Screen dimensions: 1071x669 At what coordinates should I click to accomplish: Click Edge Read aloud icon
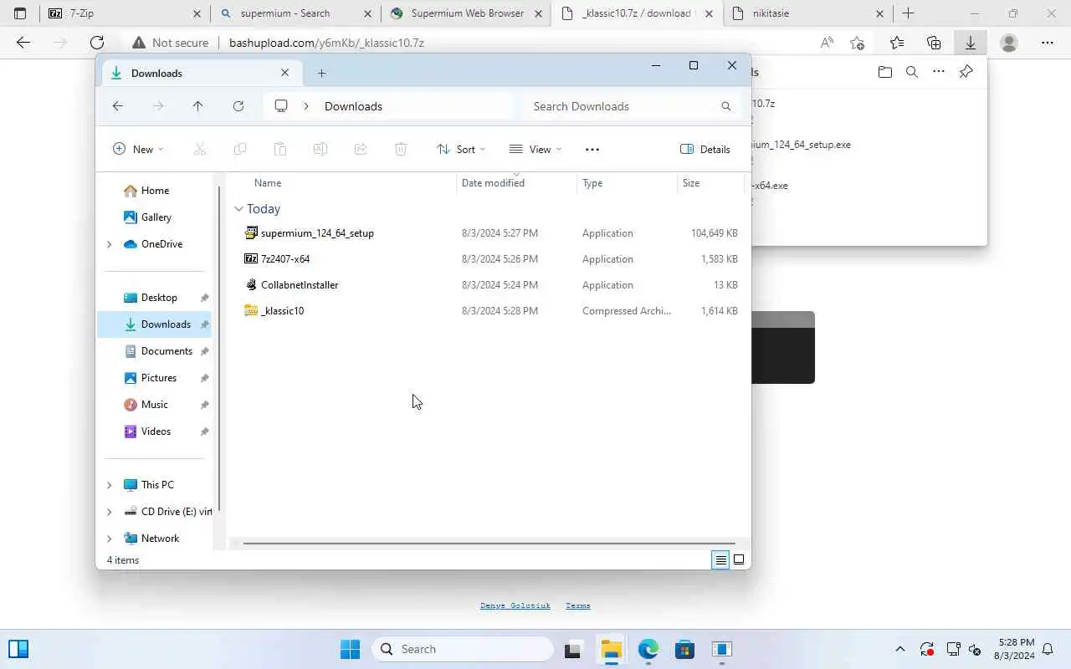point(827,43)
